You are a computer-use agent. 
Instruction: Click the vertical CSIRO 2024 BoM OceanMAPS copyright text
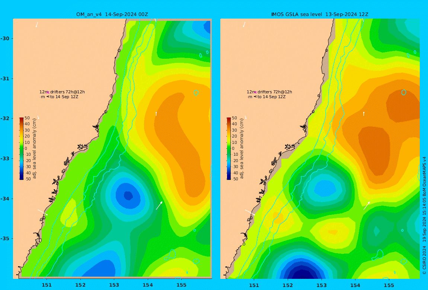pos(424,215)
